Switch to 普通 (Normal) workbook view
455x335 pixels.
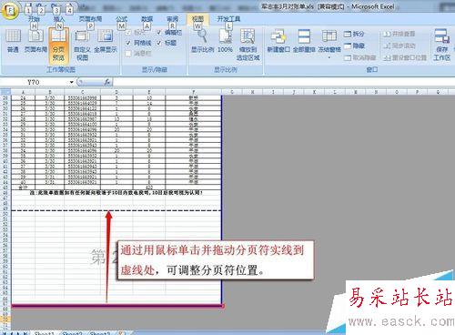click(13, 41)
